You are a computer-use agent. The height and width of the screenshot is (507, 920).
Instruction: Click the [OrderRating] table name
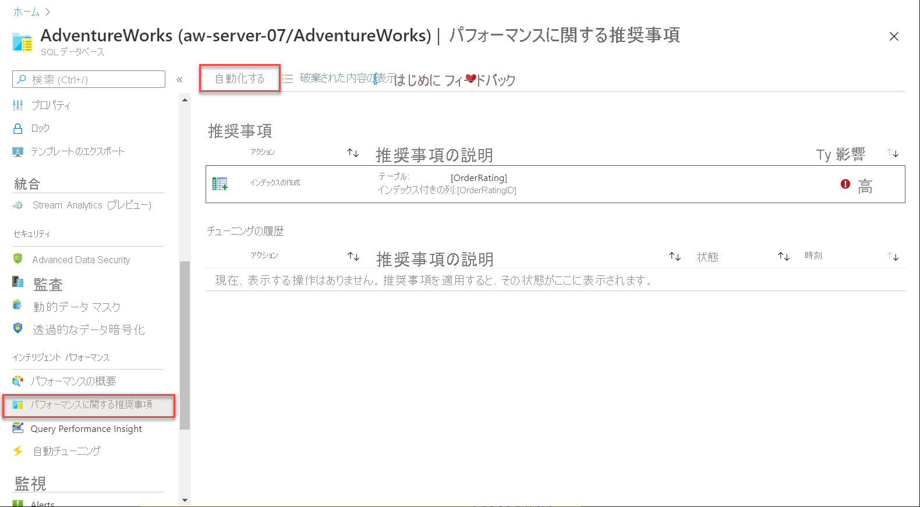pyautogui.click(x=479, y=178)
